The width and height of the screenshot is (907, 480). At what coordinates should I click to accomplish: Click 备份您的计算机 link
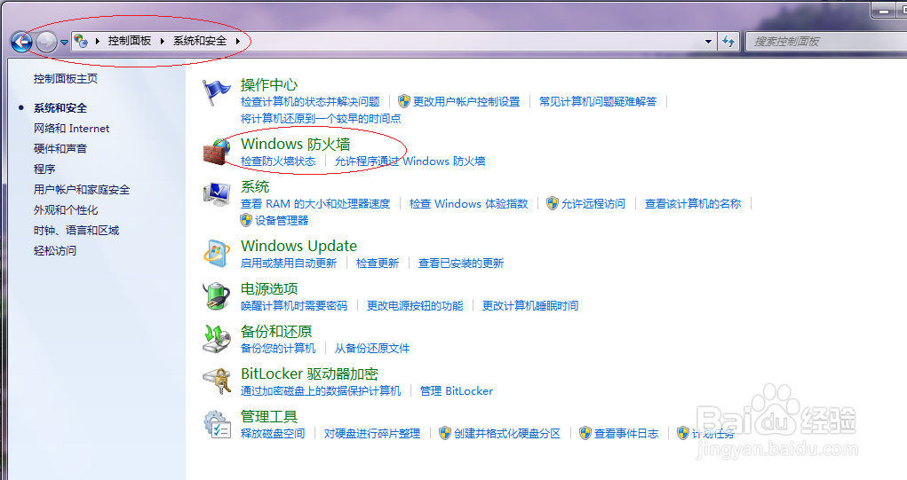tap(278, 349)
